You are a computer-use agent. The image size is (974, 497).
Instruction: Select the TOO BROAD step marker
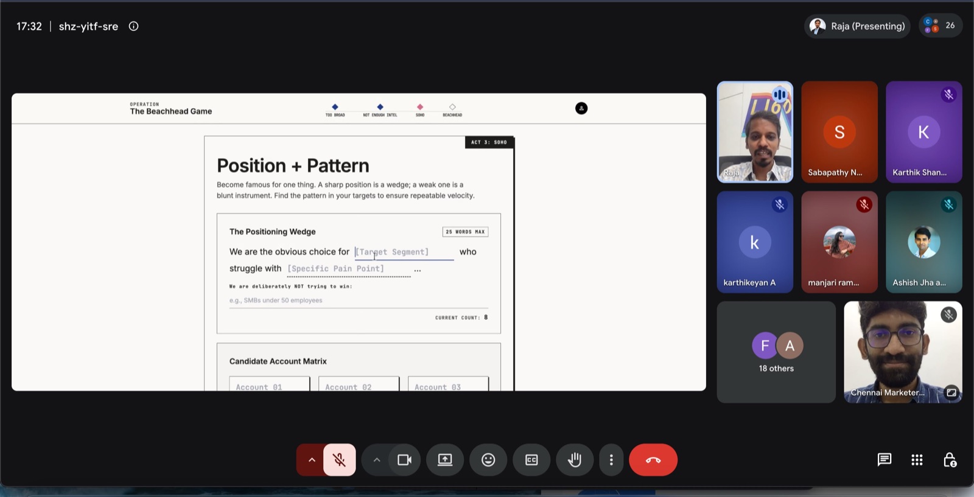tap(335, 109)
